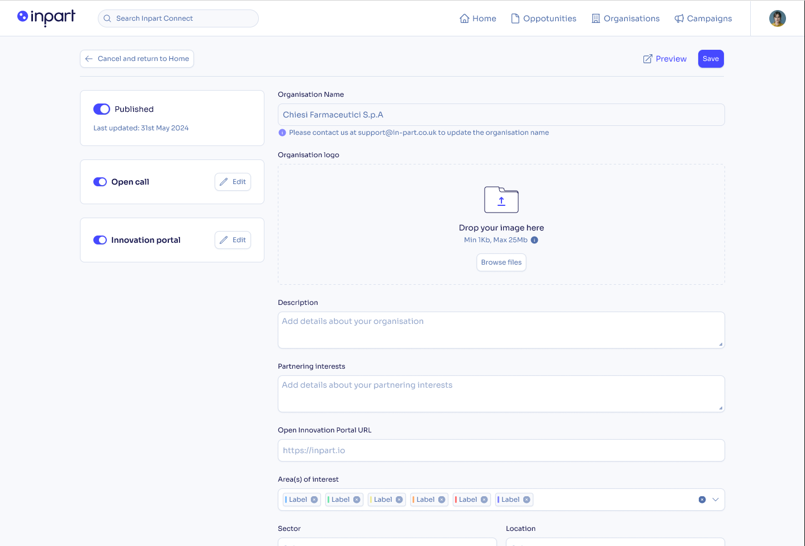Click the Preview link

click(665, 59)
